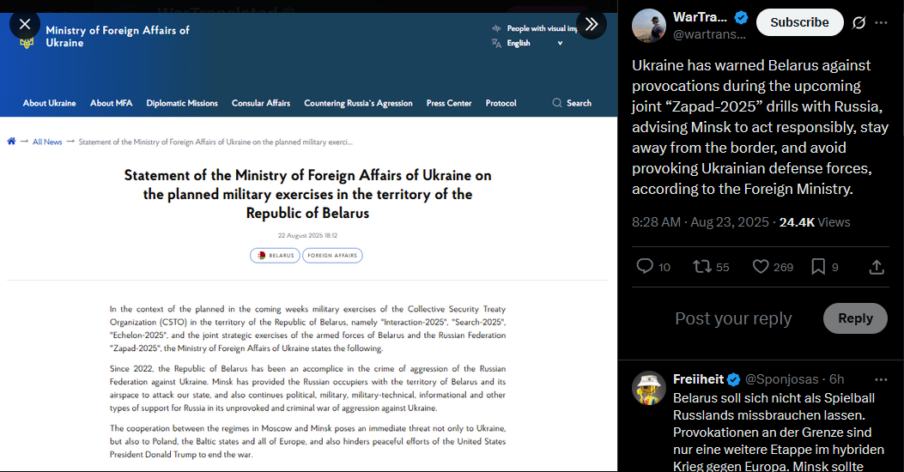Image resolution: width=904 pixels, height=472 pixels.
Task: Click the 8:28 AM · Aug 23, 2025 timestamp
Action: (x=700, y=222)
